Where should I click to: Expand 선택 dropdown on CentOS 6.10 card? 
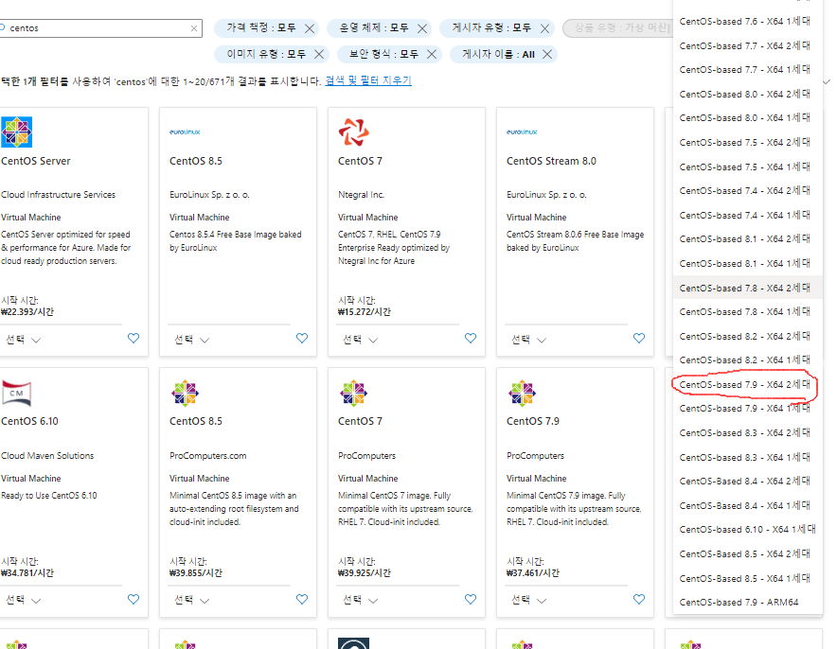(x=24, y=601)
